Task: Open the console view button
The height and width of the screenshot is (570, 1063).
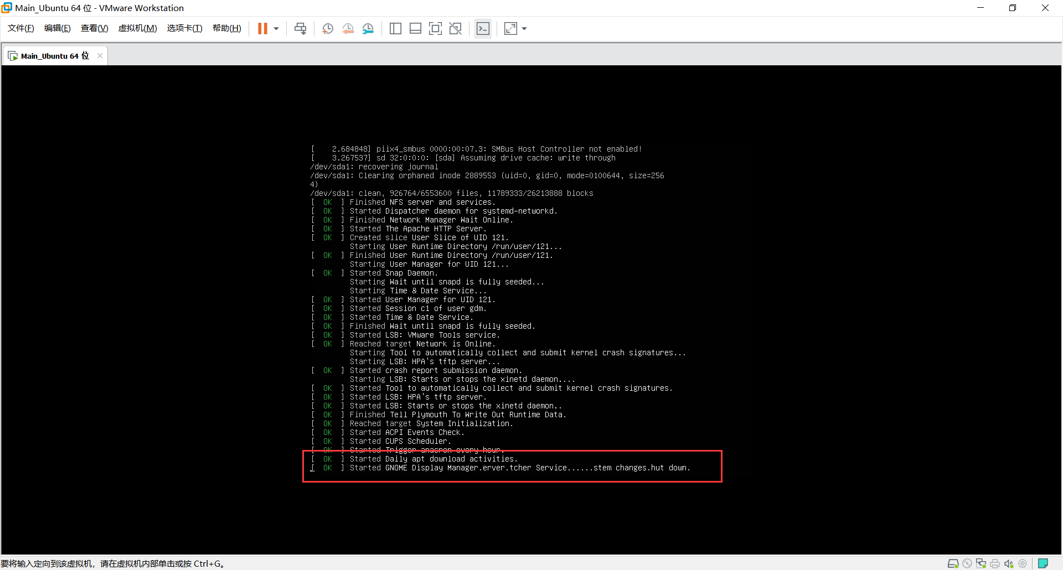Action: (x=483, y=29)
